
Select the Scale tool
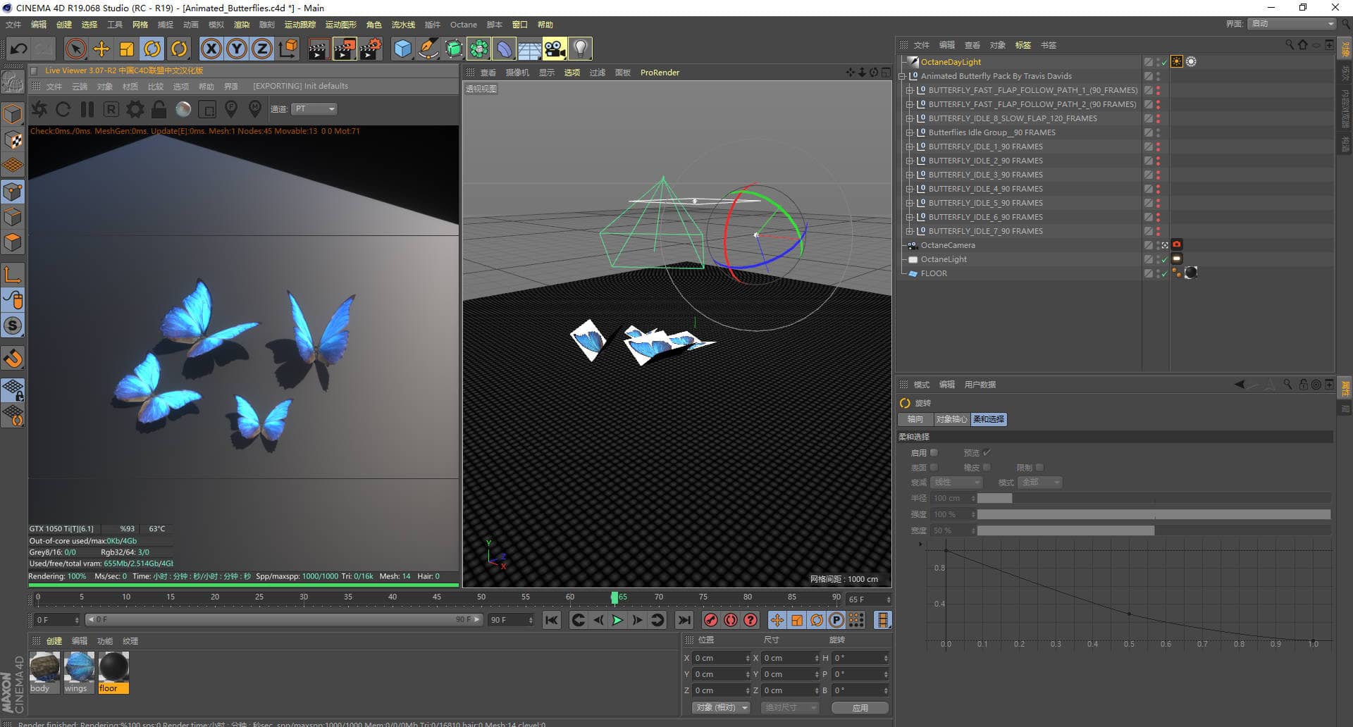pyautogui.click(x=127, y=49)
